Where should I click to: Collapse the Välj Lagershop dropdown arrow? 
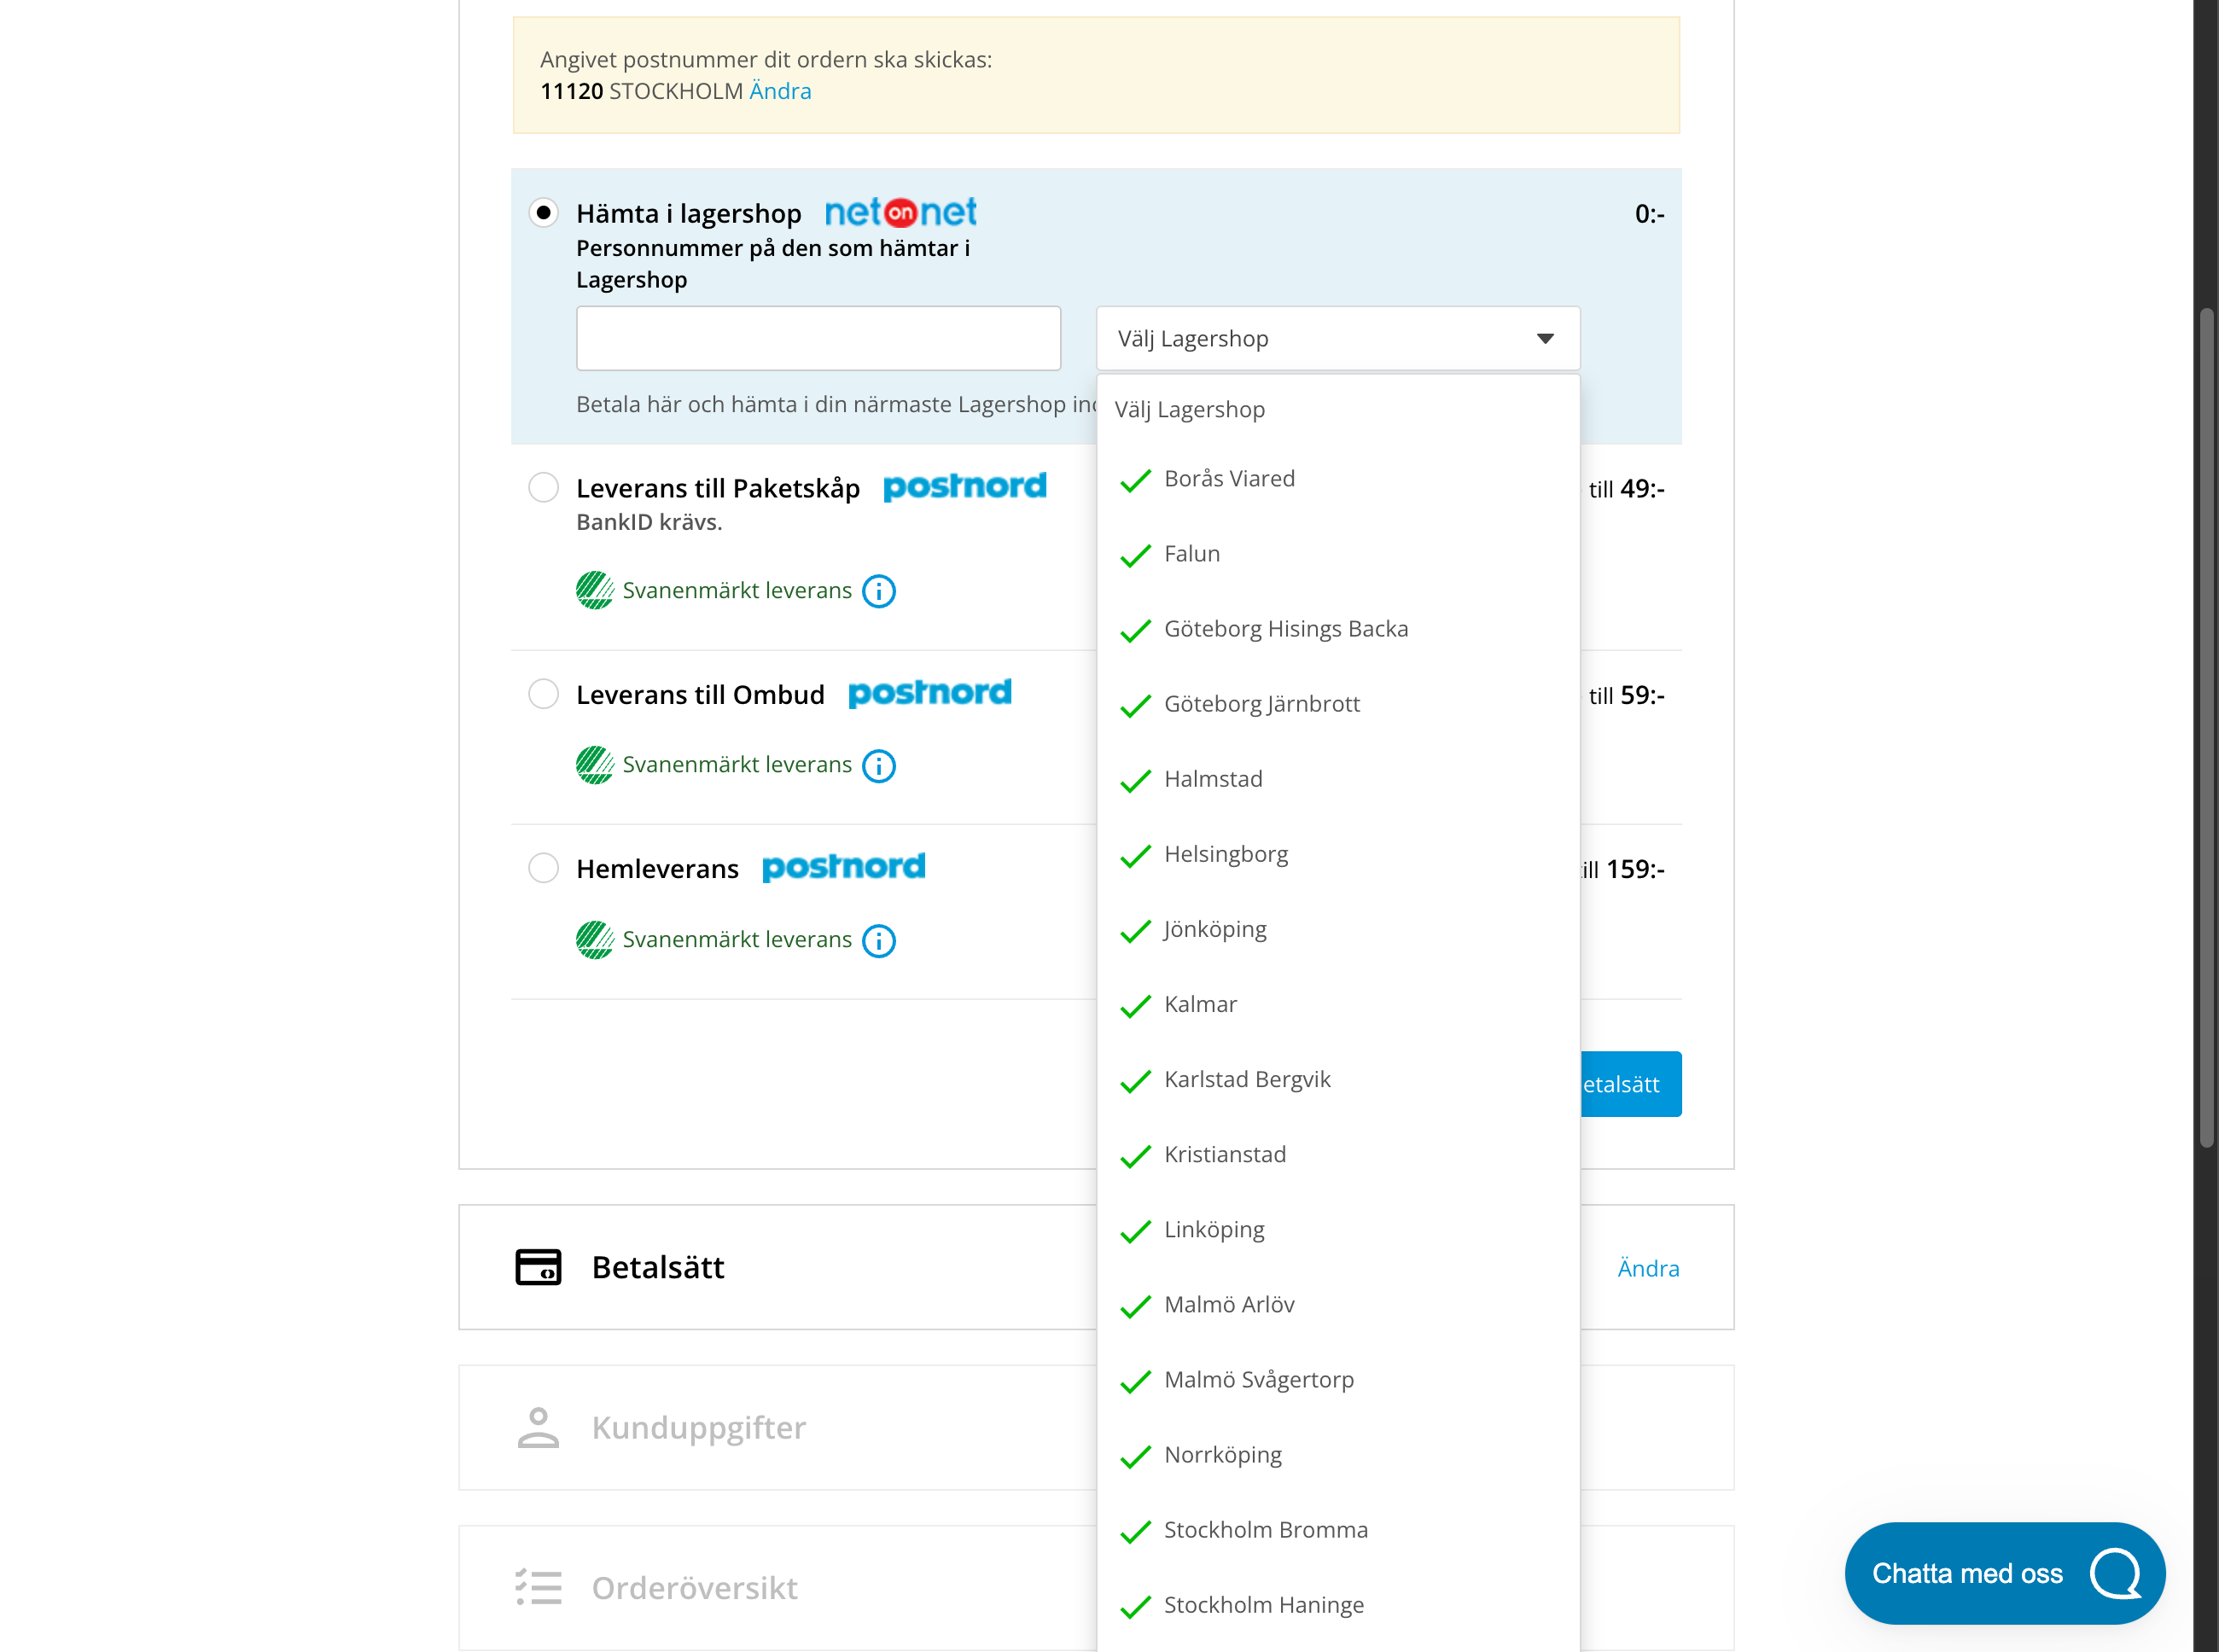click(x=1544, y=338)
